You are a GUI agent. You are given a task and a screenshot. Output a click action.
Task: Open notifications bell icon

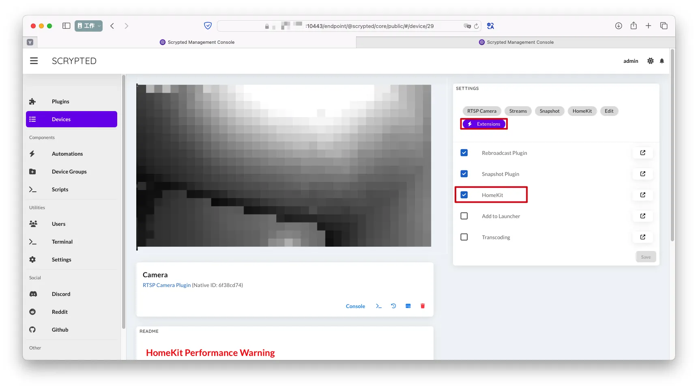point(662,61)
